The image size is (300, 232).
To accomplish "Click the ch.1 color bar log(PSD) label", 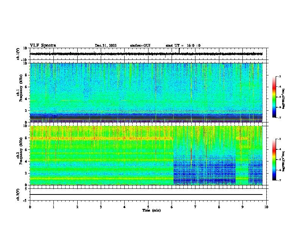I will pos(284,99).
